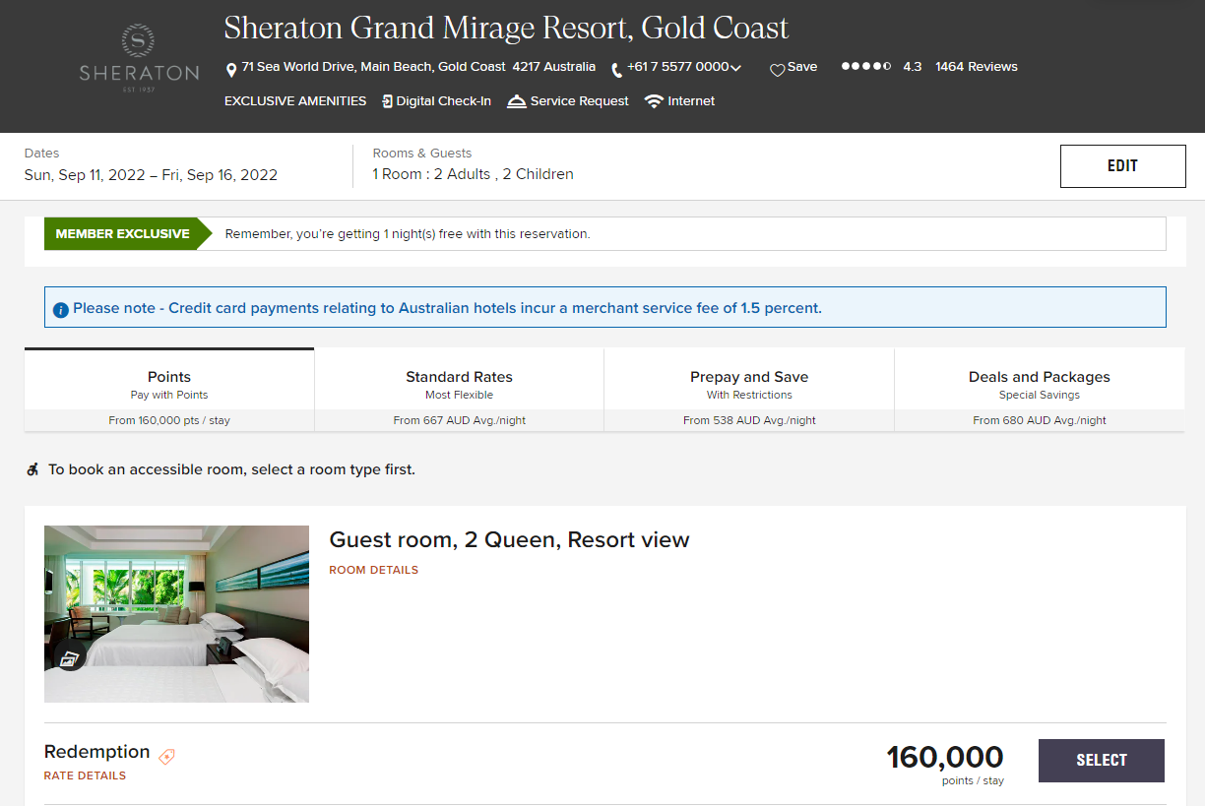Screen dimensions: 1205x806
Task: Click the wheelchair accessibility icon
Action: [x=32, y=469]
